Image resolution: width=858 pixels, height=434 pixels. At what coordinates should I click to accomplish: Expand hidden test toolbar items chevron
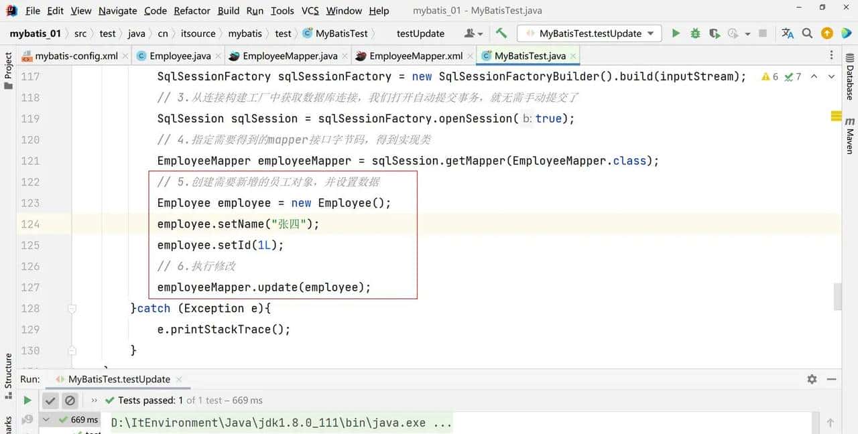pos(95,401)
